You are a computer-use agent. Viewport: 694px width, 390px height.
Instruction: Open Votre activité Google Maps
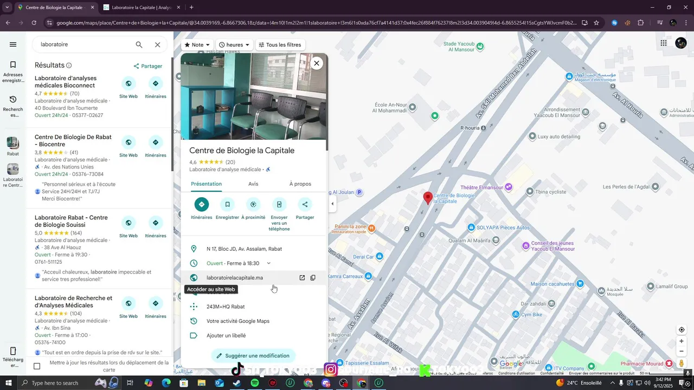click(x=254, y=321)
